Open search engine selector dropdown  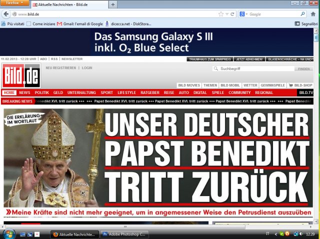tap(243, 14)
